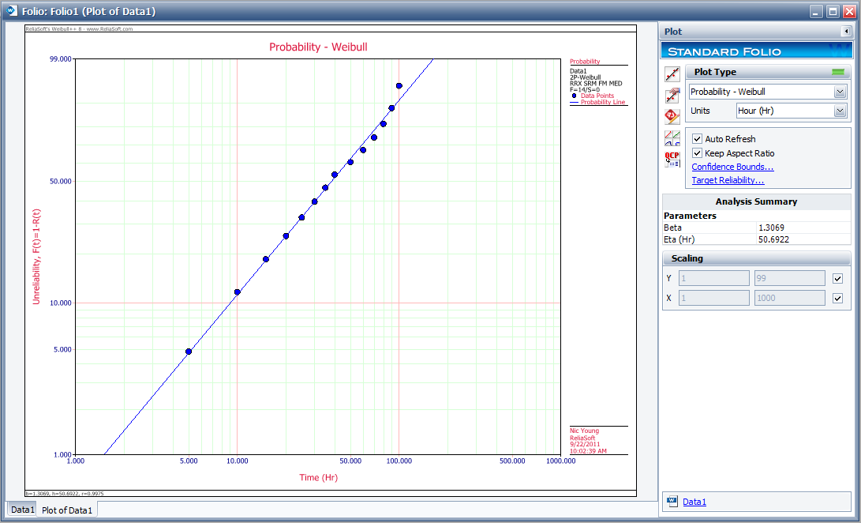Click the Redraw Plot icon
Viewport: 861px width, 523px height.
672,74
